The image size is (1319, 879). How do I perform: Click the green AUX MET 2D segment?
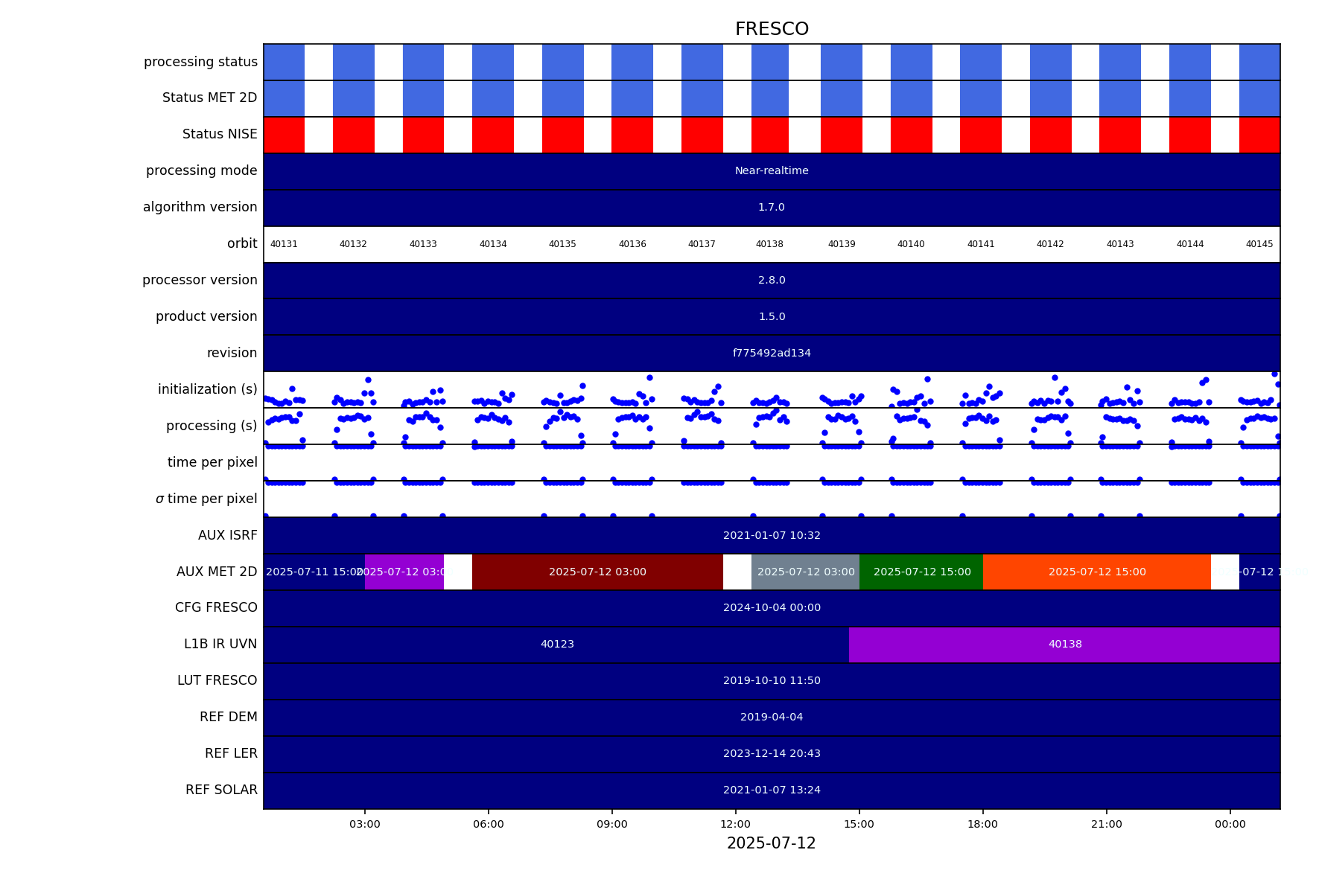click(921, 572)
